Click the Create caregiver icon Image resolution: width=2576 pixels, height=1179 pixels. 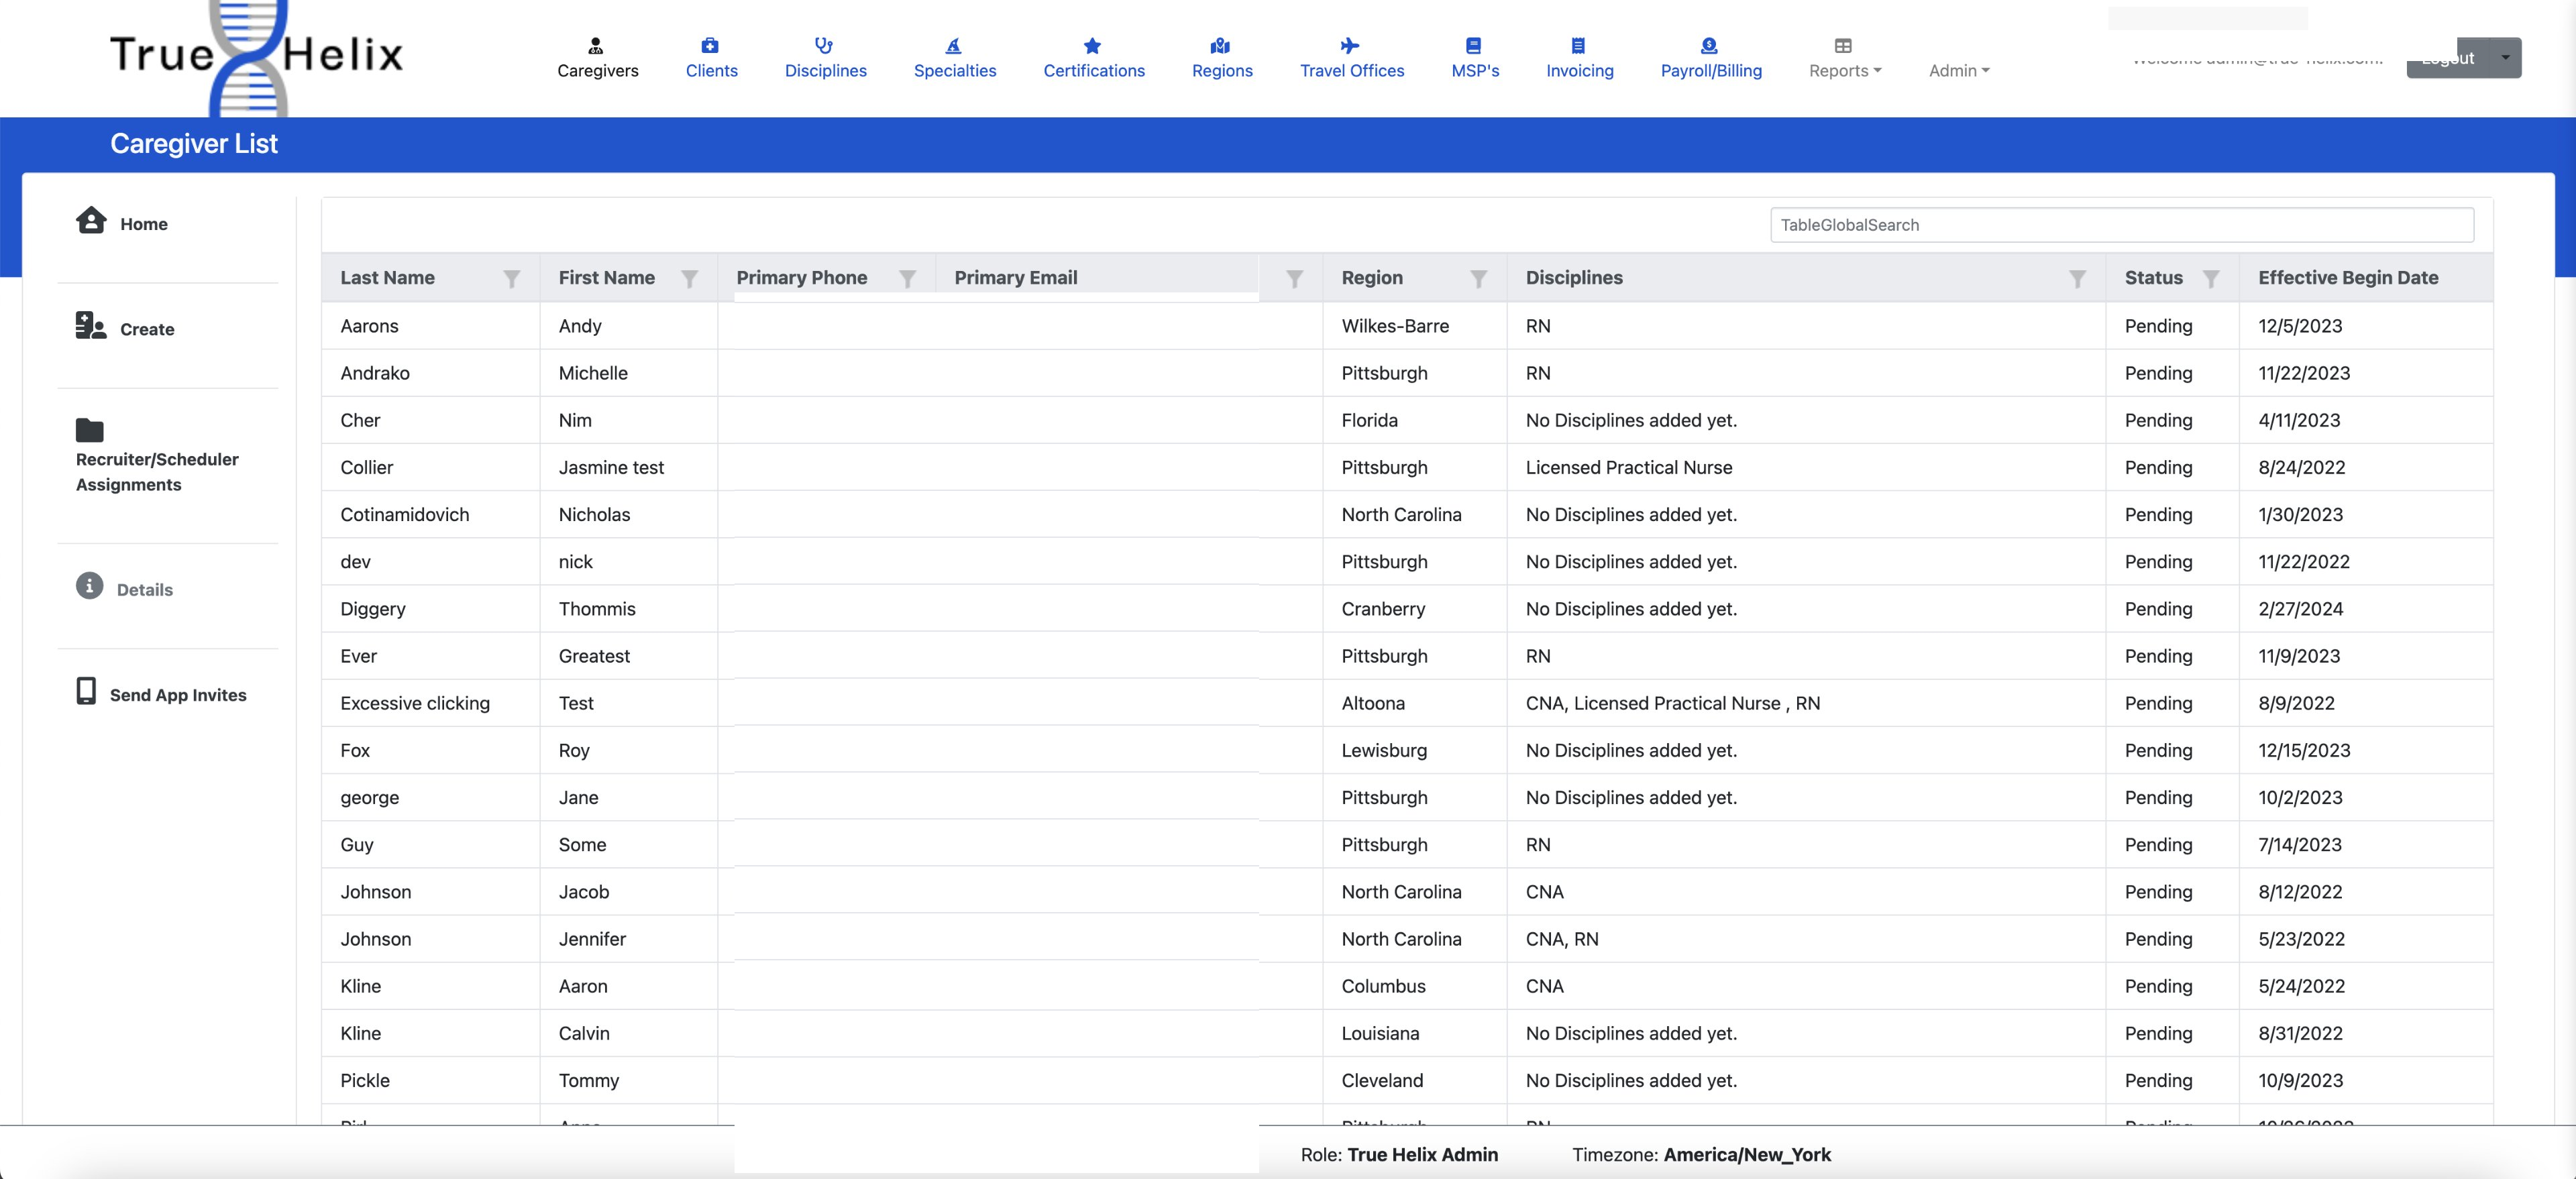91,325
